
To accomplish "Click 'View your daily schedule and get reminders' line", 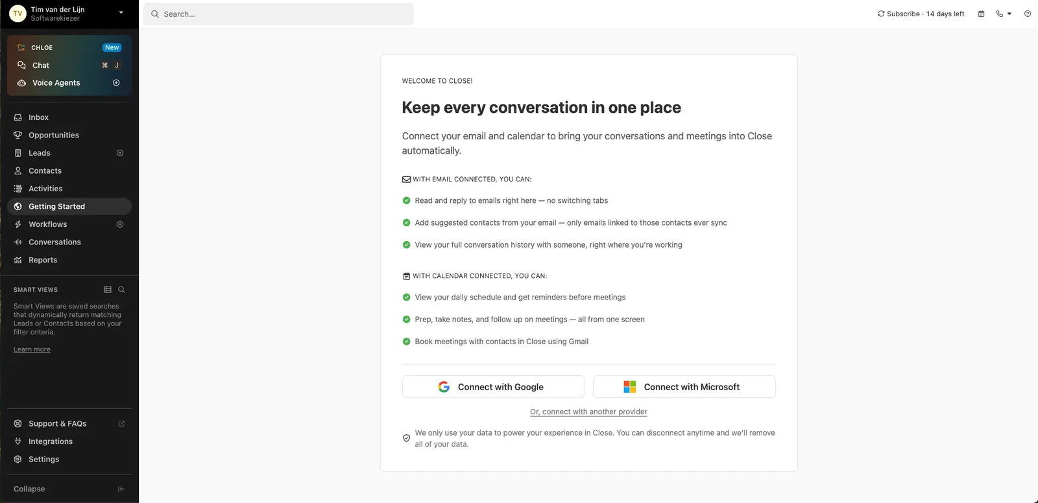I will (x=520, y=298).
